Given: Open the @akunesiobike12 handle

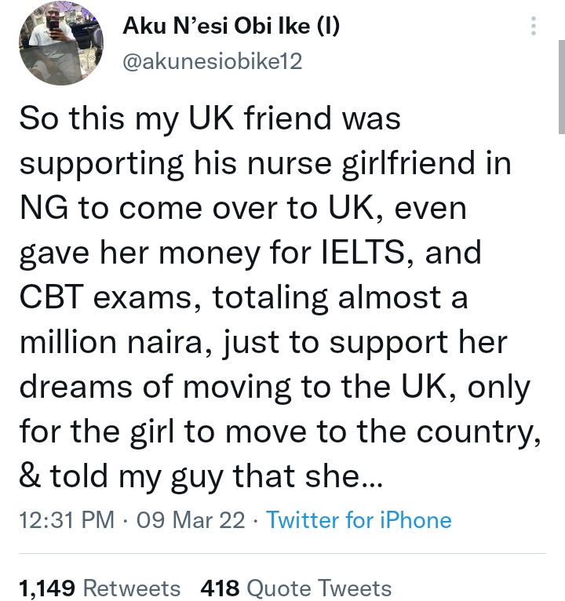Looking at the screenshot, I should 212,62.
